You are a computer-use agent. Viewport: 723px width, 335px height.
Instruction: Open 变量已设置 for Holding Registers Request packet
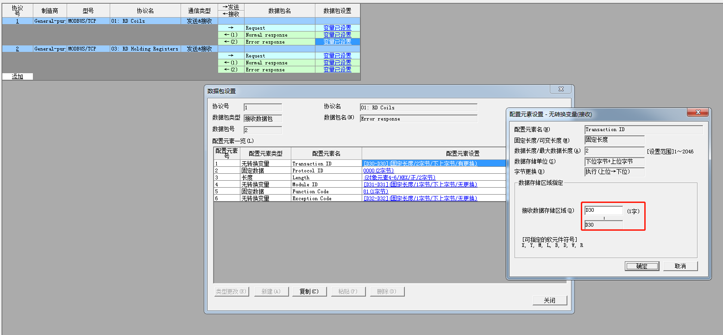pyautogui.click(x=337, y=56)
